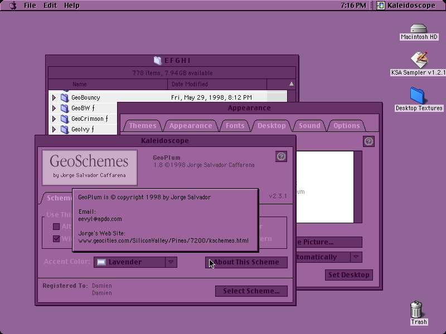Image resolution: width=446 pixels, height=334 pixels.
Task: Click the geocities kschemes.html web address
Action: click(x=163, y=240)
